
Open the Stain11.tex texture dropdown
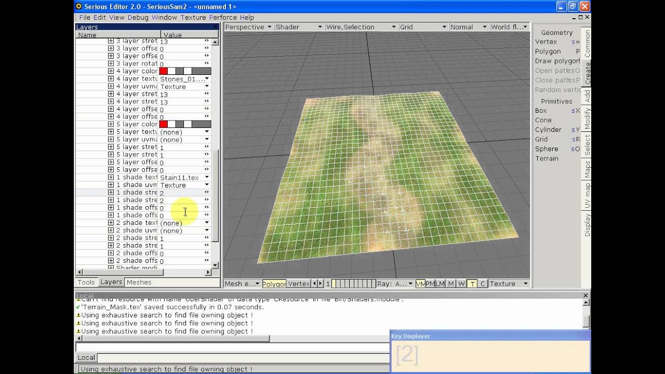click(207, 177)
